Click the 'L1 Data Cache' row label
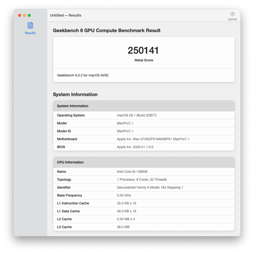 [68, 211]
